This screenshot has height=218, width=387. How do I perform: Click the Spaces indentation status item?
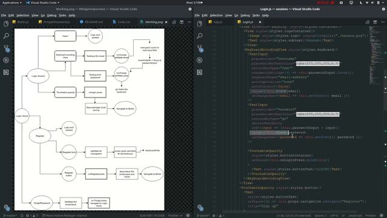(320, 216)
